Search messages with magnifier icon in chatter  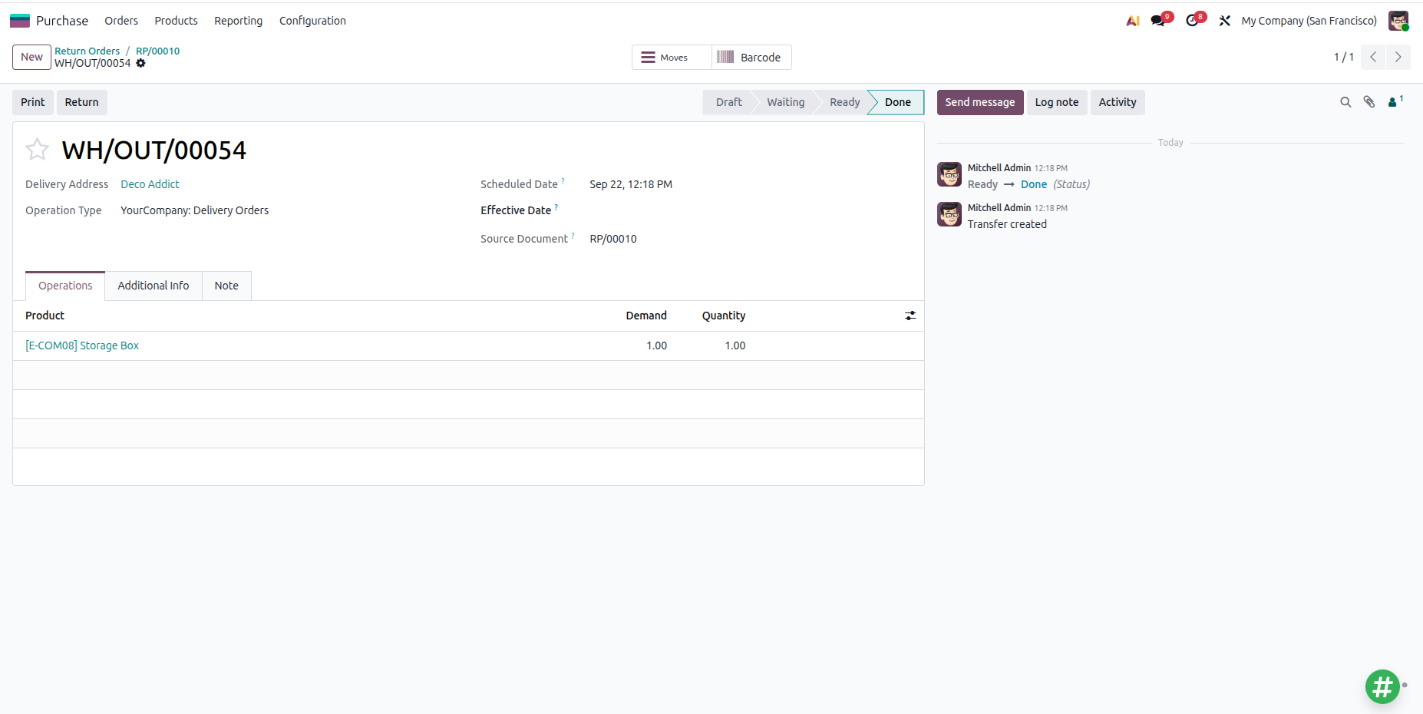click(x=1345, y=102)
